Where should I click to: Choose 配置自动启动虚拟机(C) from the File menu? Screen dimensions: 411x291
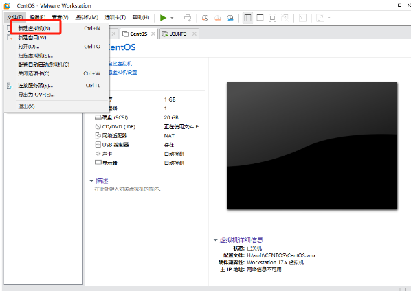[57, 65]
